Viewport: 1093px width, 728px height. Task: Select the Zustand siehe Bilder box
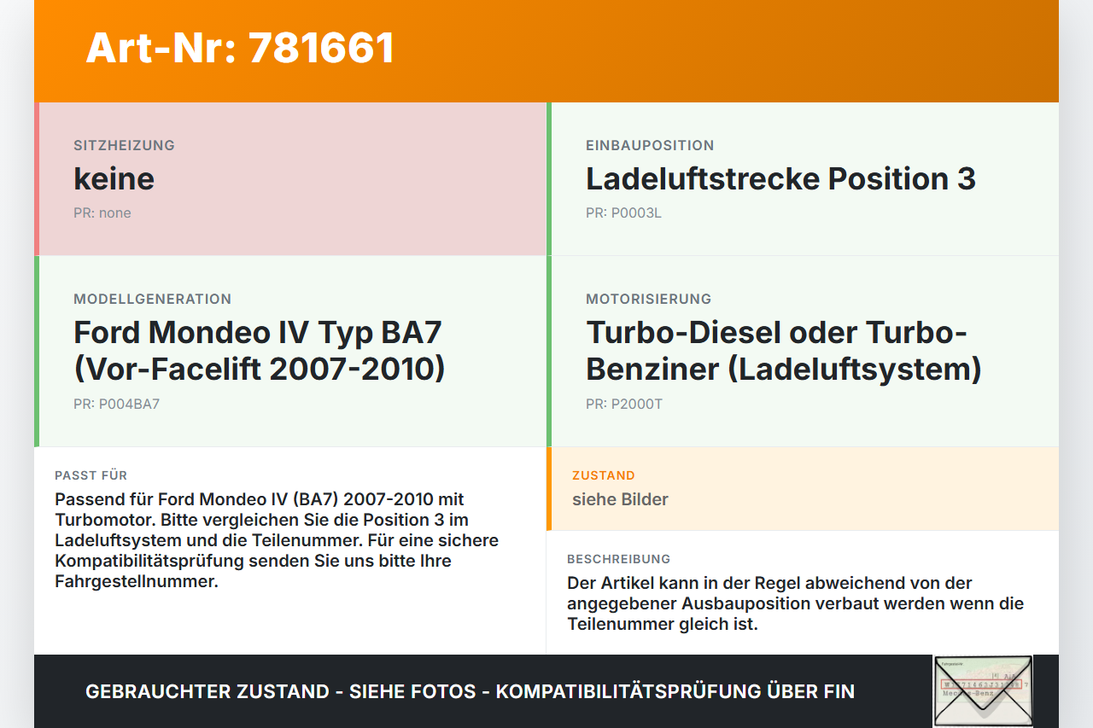click(803, 489)
